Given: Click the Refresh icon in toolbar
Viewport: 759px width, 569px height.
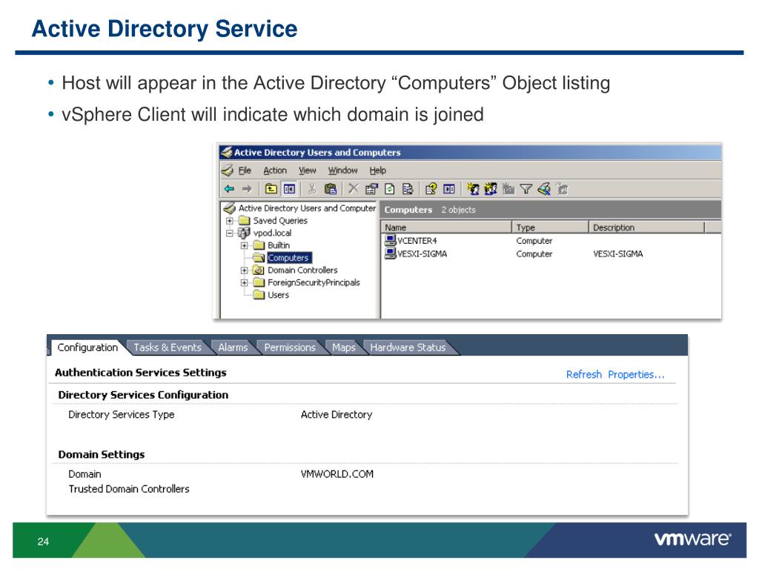Looking at the screenshot, I should (390, 189).
